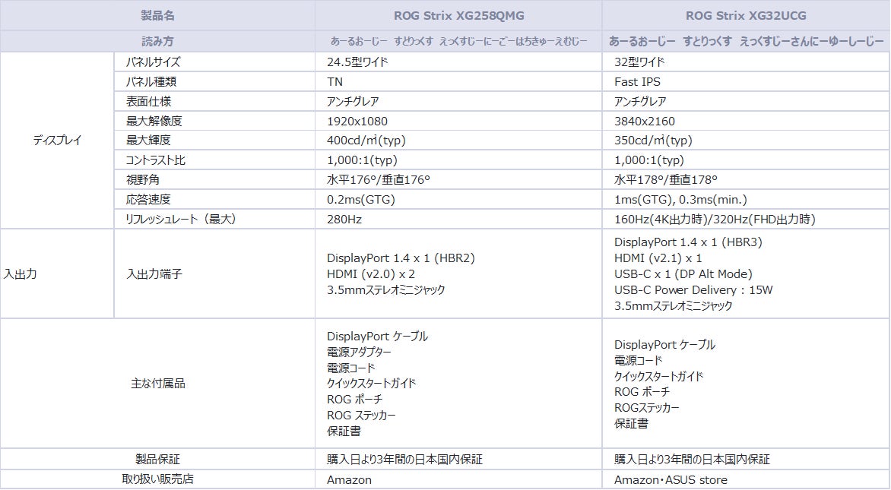This screenshot has height=490, width=891.
Task: Select the 水平178°/垂直178° value
Action: [x=666, y=180]
